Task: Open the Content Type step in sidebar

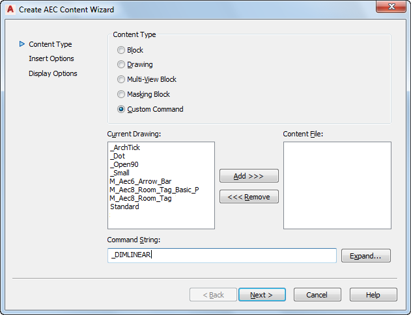Action: click(x=50, y=44)
